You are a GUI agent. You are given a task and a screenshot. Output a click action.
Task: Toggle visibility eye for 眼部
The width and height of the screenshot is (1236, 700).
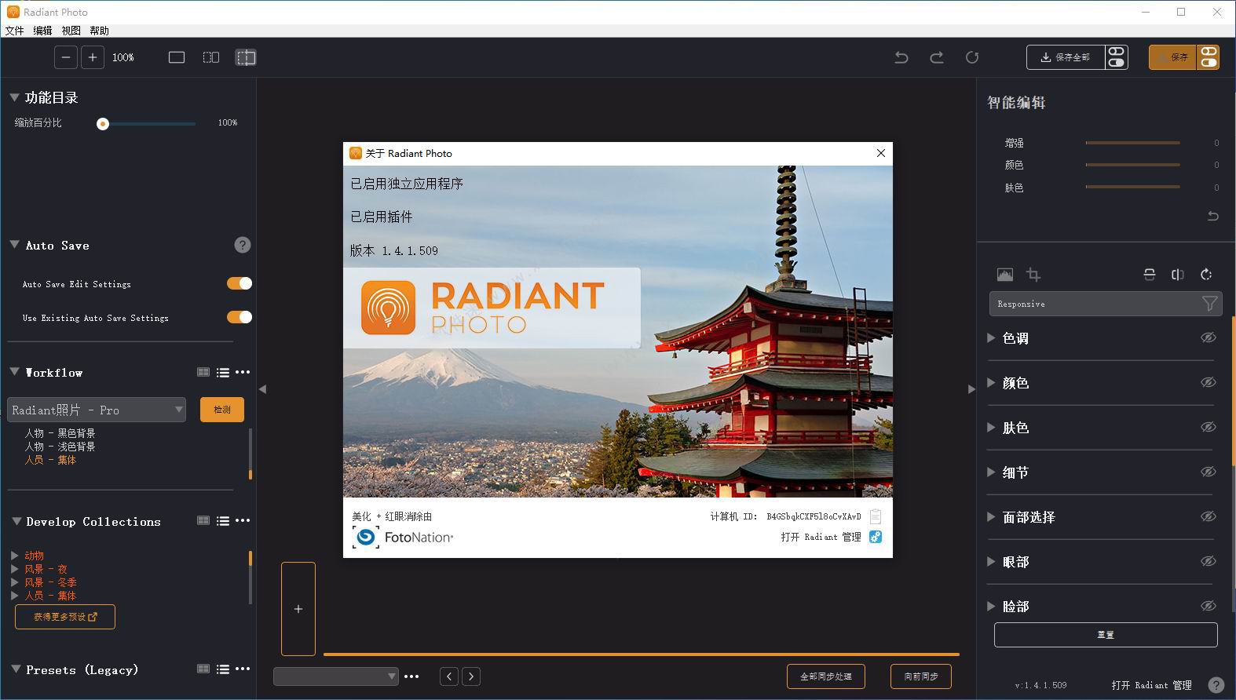click(x=1208, y=561)
